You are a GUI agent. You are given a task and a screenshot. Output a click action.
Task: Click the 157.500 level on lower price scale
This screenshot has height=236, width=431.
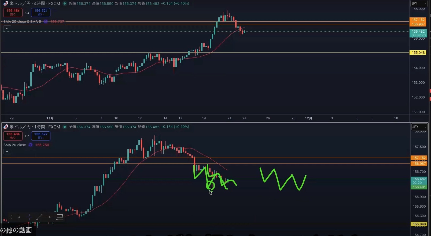click(x=419, y=147)
